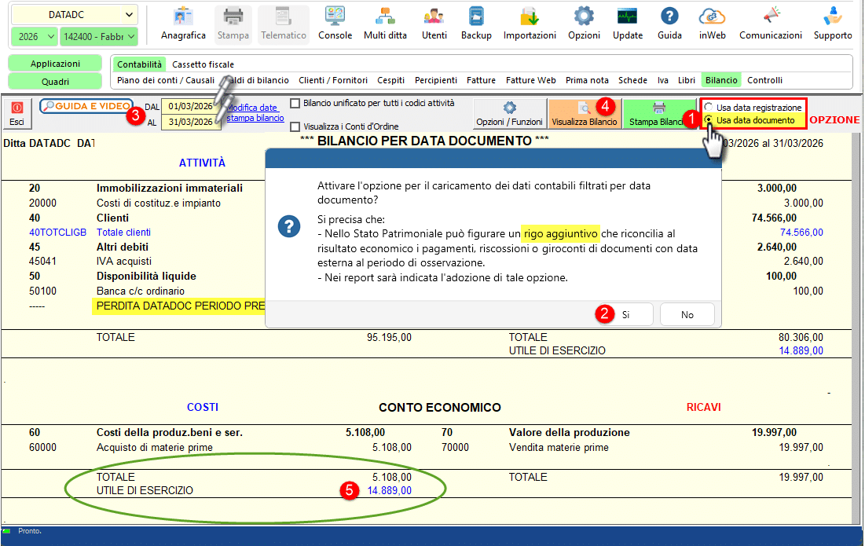
Task: Open the Prima nota menu
Action: (x=587, y=80)
